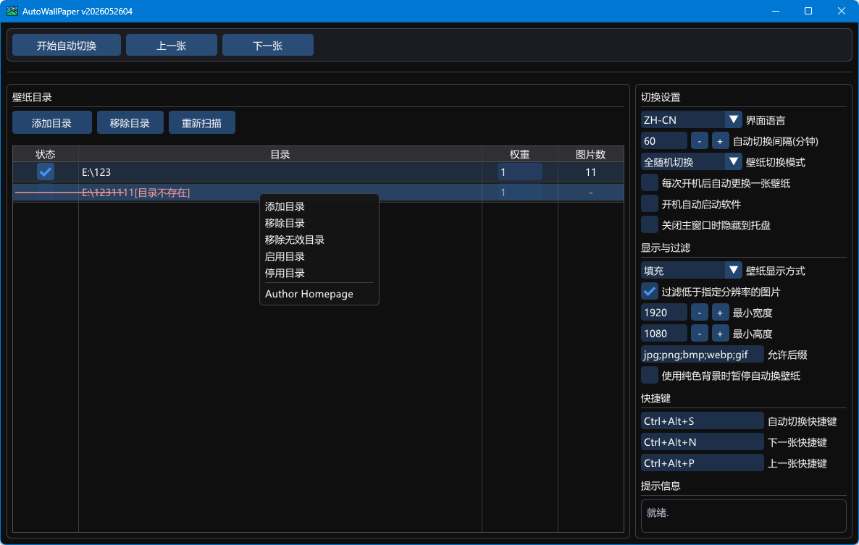The width and height of the screenshot is (859, 545).
Task: Minimize the AutoWallPaper window
Action: [x=776, y=11]
